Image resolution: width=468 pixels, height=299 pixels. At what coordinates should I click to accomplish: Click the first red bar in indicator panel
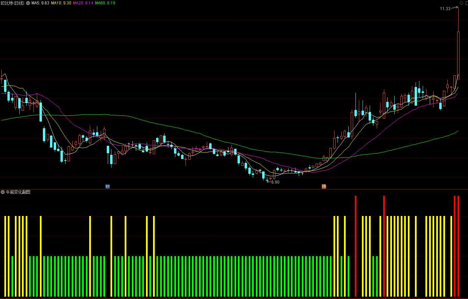[355, 246]
